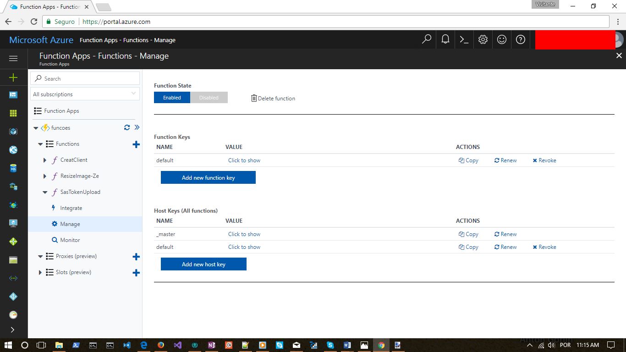
Task: Open App Services globe icon in sidebar
Action: (x=13, y=150)
